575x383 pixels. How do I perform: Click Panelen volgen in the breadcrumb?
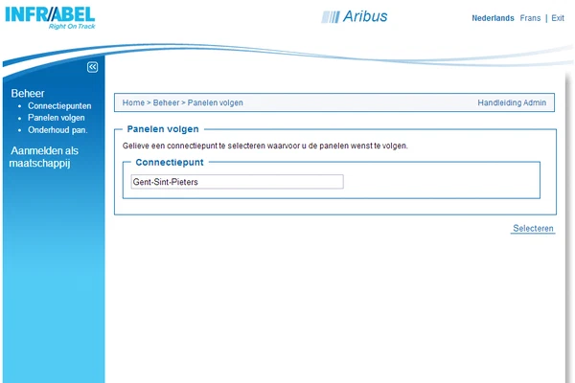[x=216, y=102]
